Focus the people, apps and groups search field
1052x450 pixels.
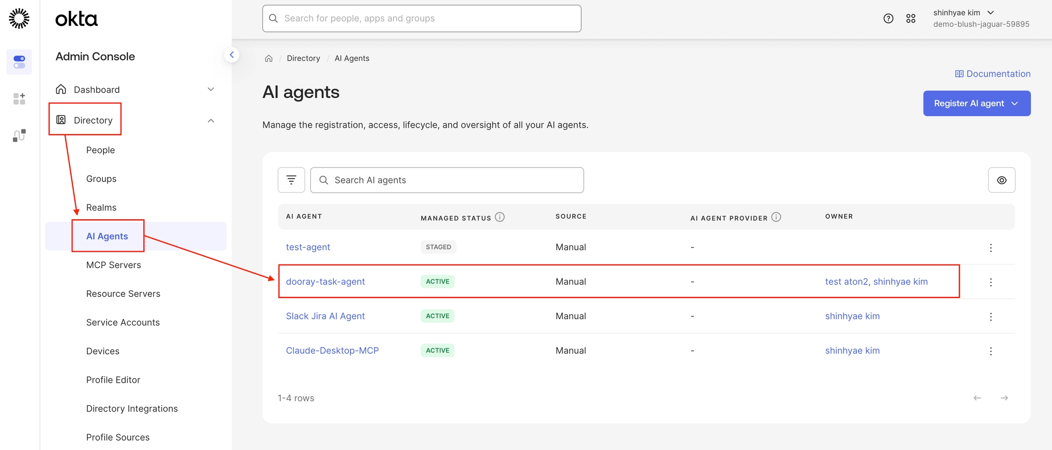[x=422, y=18]
